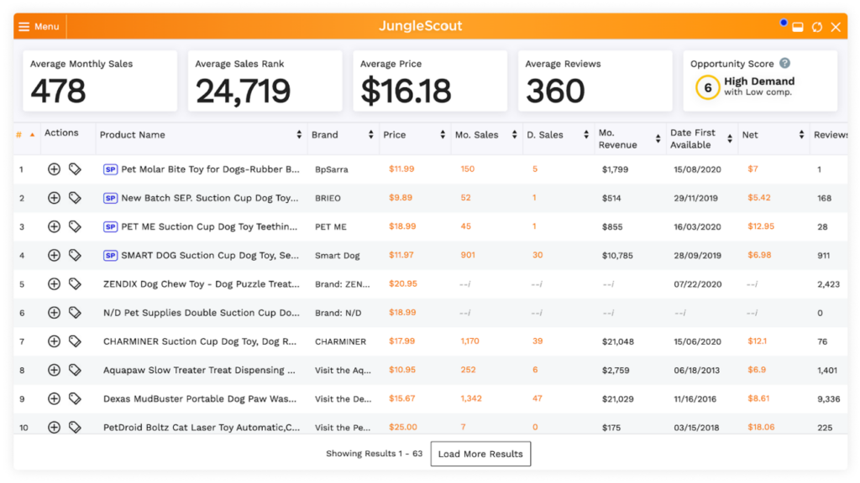Tag the PET ME Suction Cup product

pos(75,226)
